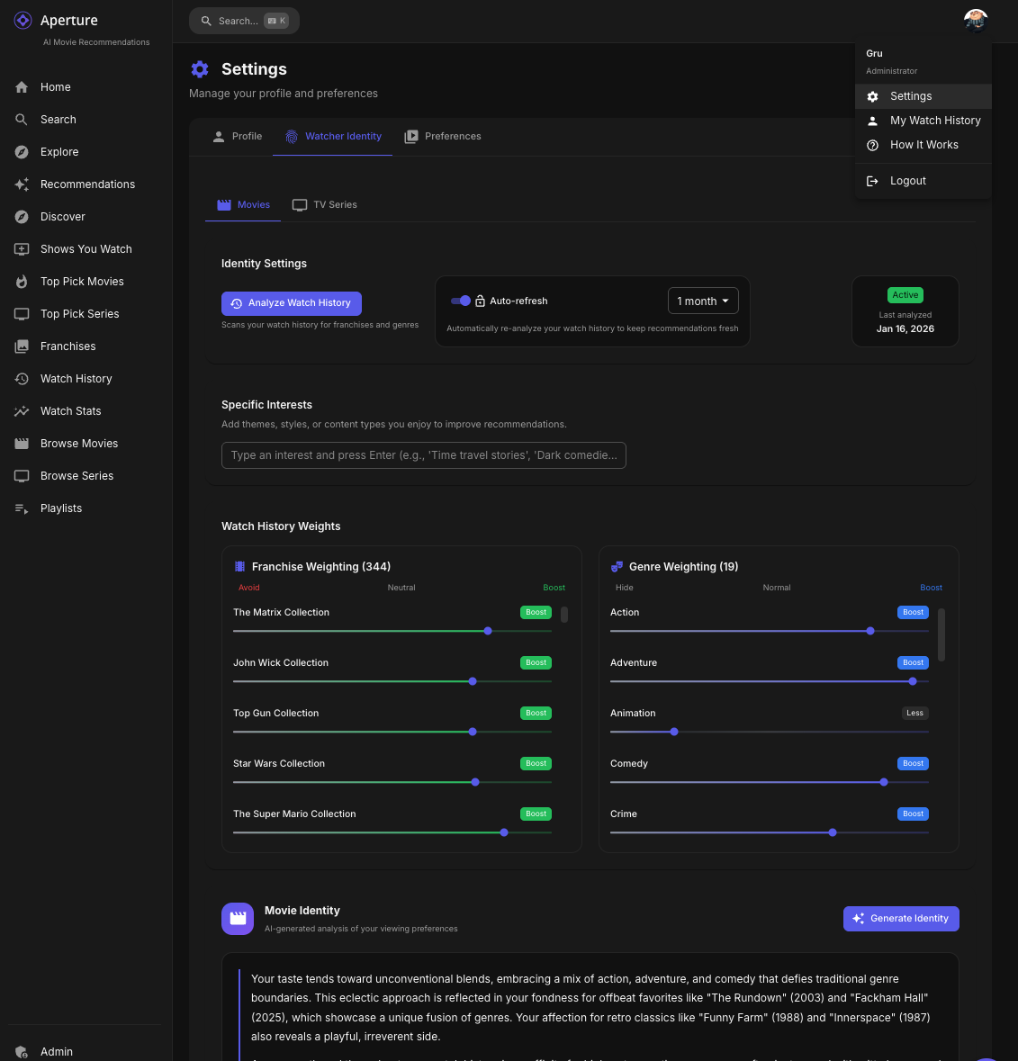Open Watch Stats chart icon

pyautogui.click(x=22, y=411)
